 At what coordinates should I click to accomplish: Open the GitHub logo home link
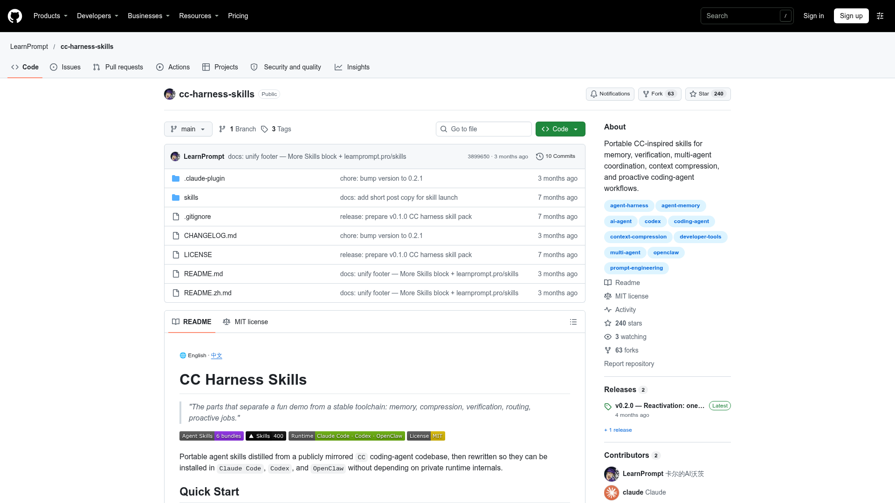tap(15, 16)
